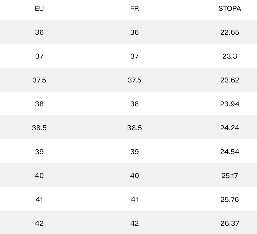Select 38.5 in the EU column
Image resolution: width=257 pixels, height=234 pixels.
pyautogui.click(x=39, y=128)
